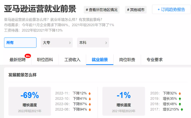Click down arrow beside 下降12%

(x=90, y=94)
